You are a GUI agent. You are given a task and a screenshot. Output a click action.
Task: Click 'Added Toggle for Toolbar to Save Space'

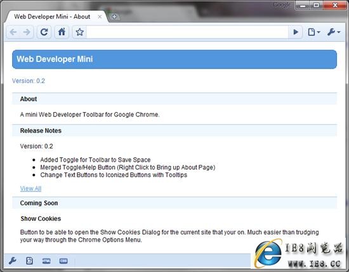[x=95, y=160]
